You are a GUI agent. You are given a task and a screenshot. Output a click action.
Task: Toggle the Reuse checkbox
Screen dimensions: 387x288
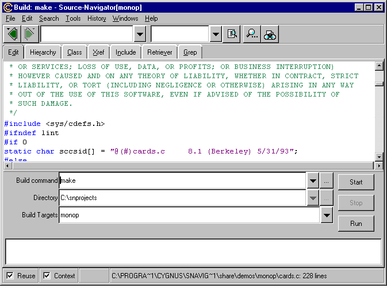coord(10,275)
